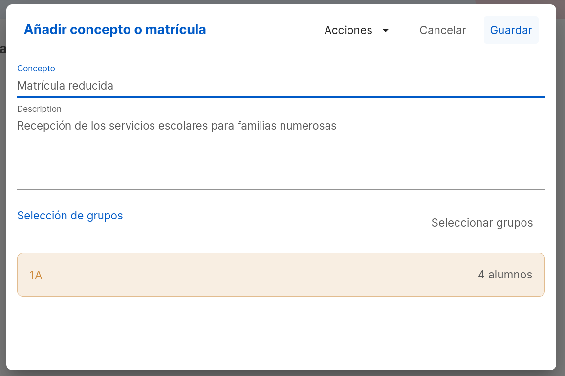
Task: Click the 4 alumnos count
Action: pyautogui.click(x=505, y=275)
